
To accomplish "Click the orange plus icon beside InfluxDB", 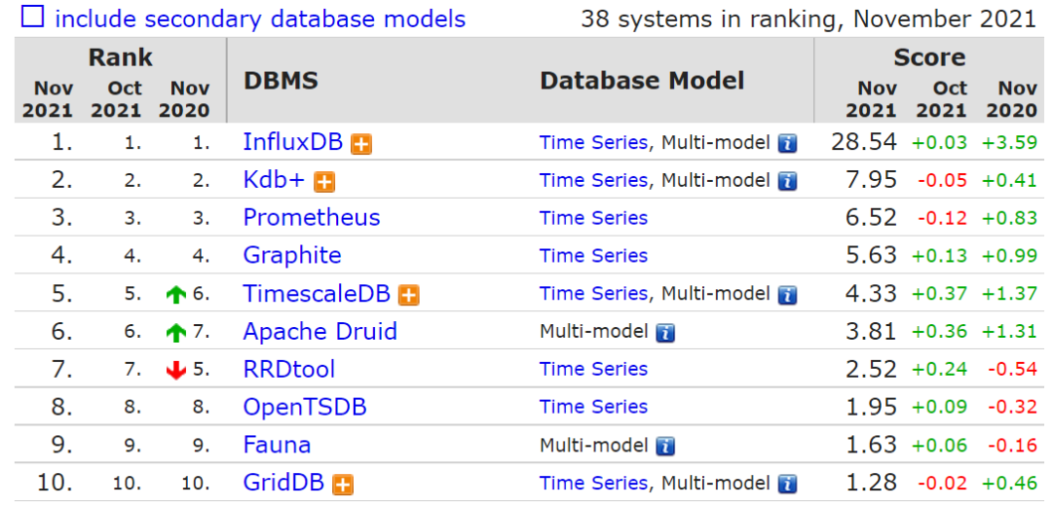I will [361, 144].
